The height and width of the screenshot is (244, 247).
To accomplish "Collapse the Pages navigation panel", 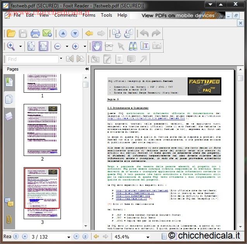I will point(87,69).
